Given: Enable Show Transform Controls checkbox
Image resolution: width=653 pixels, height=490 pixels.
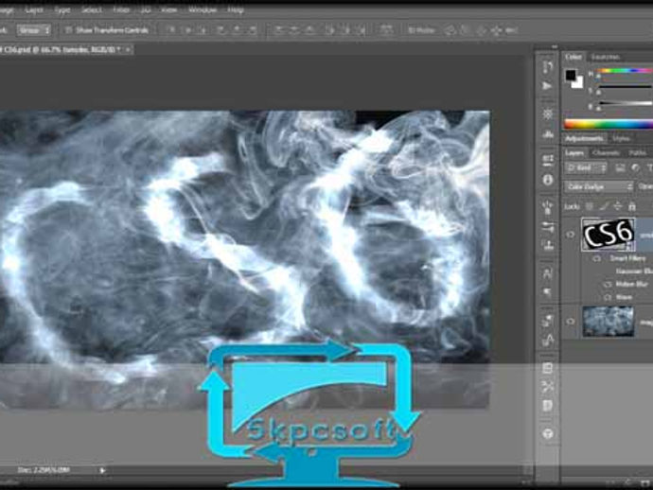Looking at the screenshot, I should tap(69, 30).
